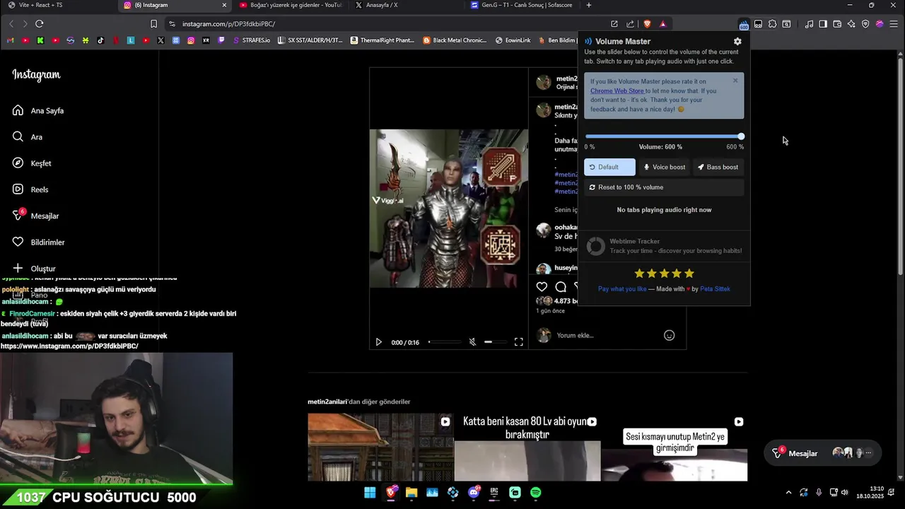Image resolution: width=905 pixels, height=509 pixels.
Task: Open comments with the speech-bubble icon
Action: click(561, 286)
